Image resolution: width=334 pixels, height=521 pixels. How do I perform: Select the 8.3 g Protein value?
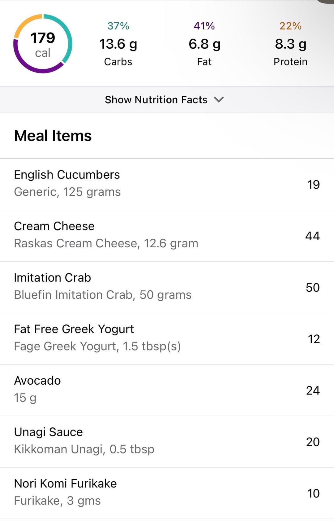tap(290, 44)
